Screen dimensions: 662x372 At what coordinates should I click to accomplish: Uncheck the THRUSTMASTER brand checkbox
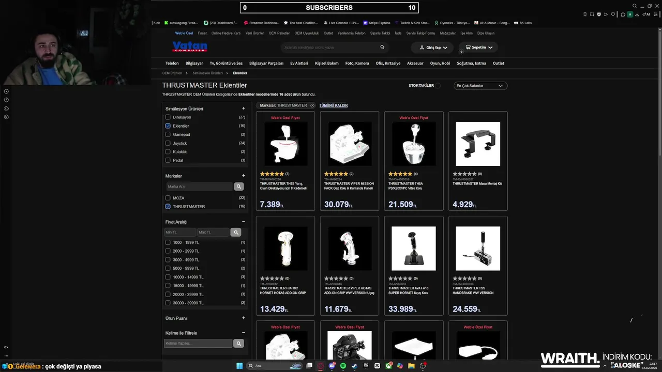click(168, 207)
